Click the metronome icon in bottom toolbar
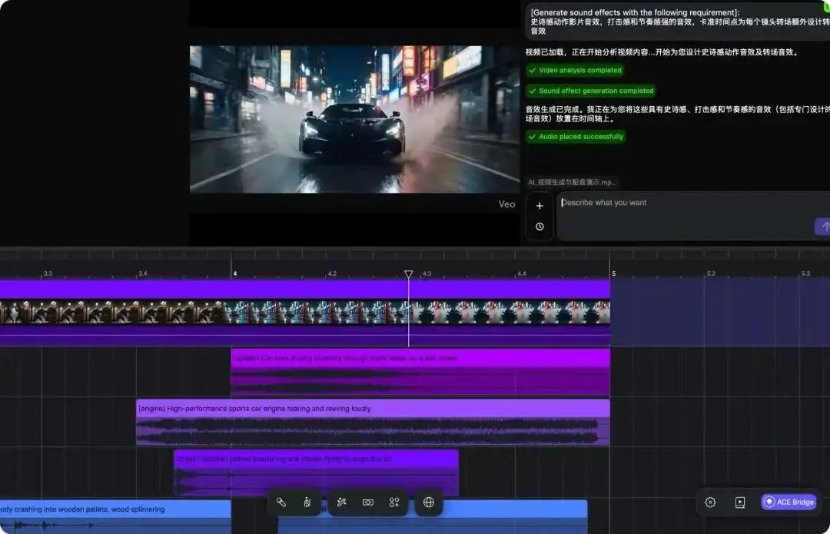The width and height of the screenshot is (830, 534). [x=307, y=502]
